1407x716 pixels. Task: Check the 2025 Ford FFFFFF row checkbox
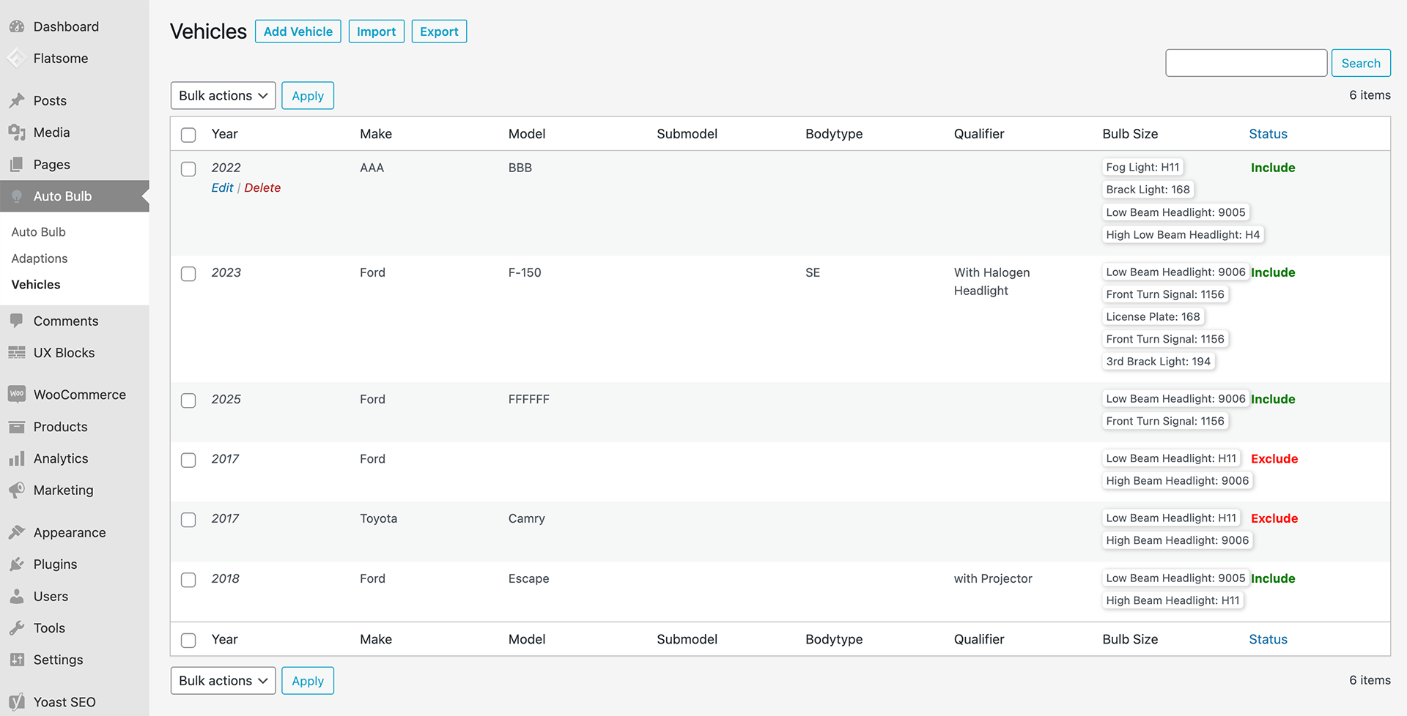188,400
